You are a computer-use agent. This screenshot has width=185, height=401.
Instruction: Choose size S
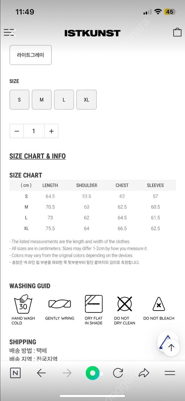tap(19, 100)
